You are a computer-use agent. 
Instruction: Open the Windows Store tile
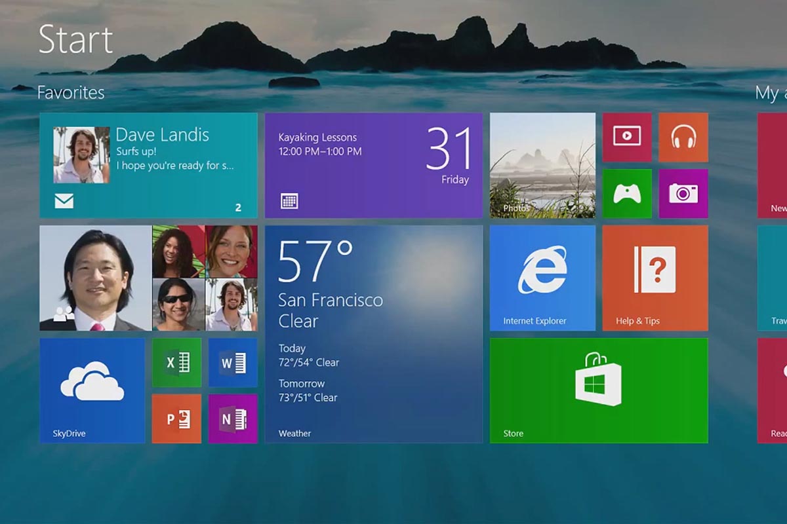pos(598,390)
